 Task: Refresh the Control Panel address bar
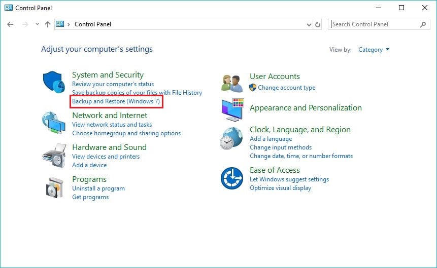(317, 24)
